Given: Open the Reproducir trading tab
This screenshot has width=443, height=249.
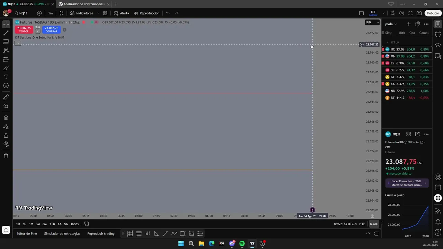Looking at the screenshot, I should (x=101, y=234).
